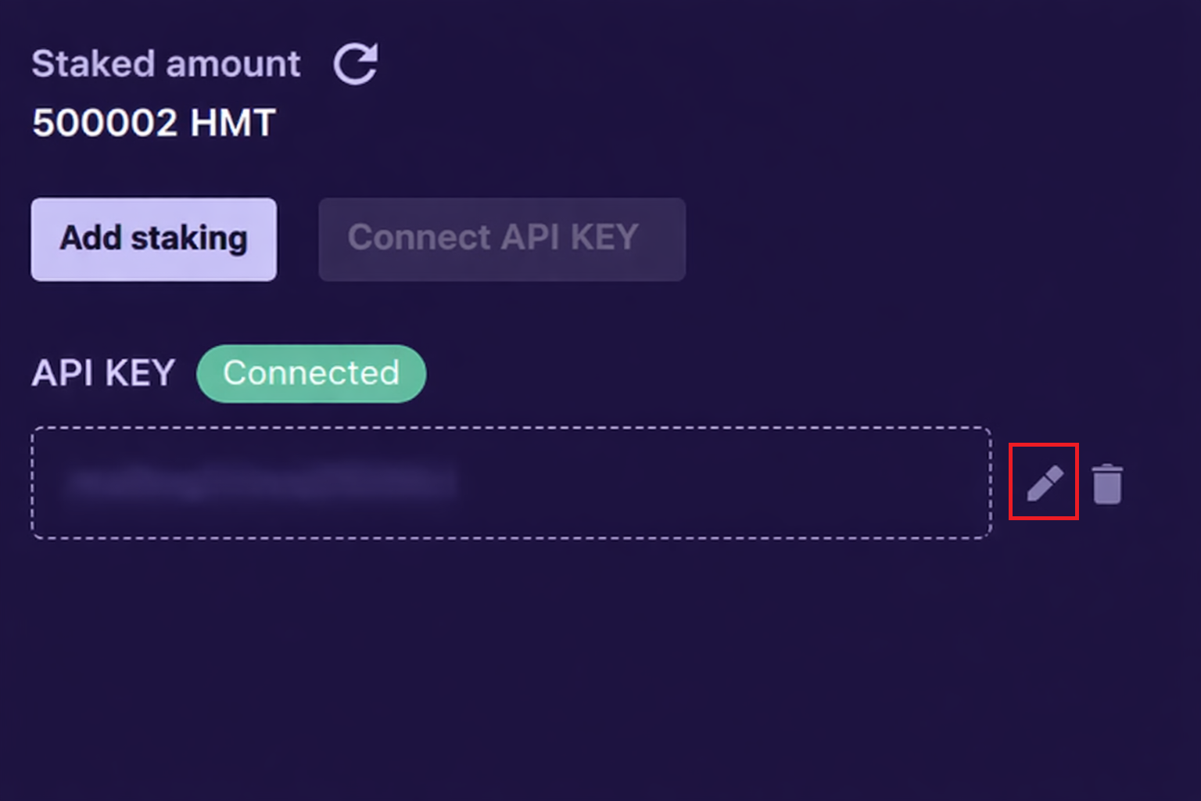
Task: Select the 500002 HMT staked value
Action: coord(153,123)
